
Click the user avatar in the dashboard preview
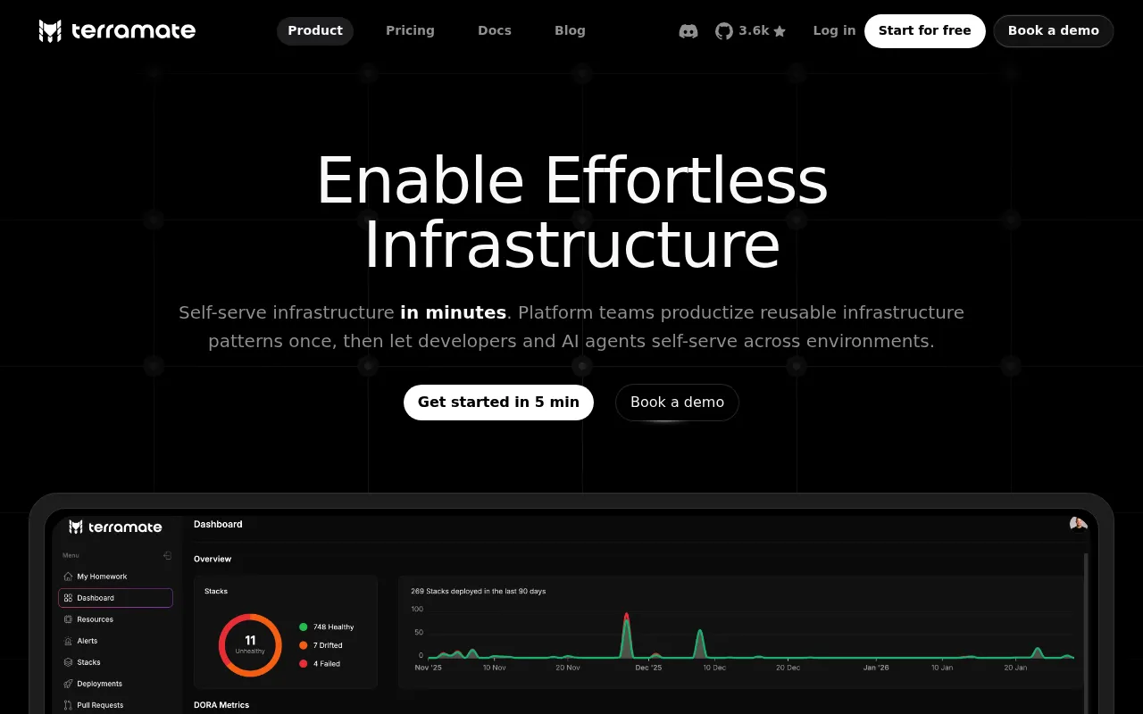[x=1078, y=524]
